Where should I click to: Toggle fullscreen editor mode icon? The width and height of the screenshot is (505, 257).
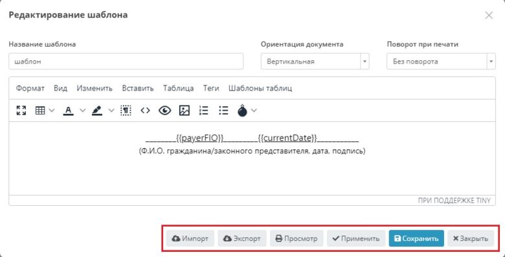(21, 111)
